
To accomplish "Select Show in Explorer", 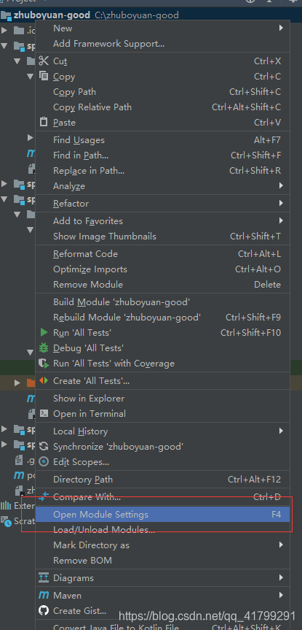I will (x=162, y=398).
